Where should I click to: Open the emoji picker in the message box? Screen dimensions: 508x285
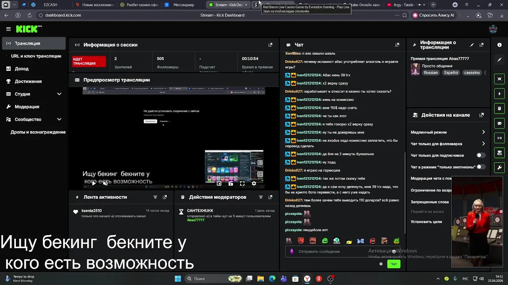394,251
